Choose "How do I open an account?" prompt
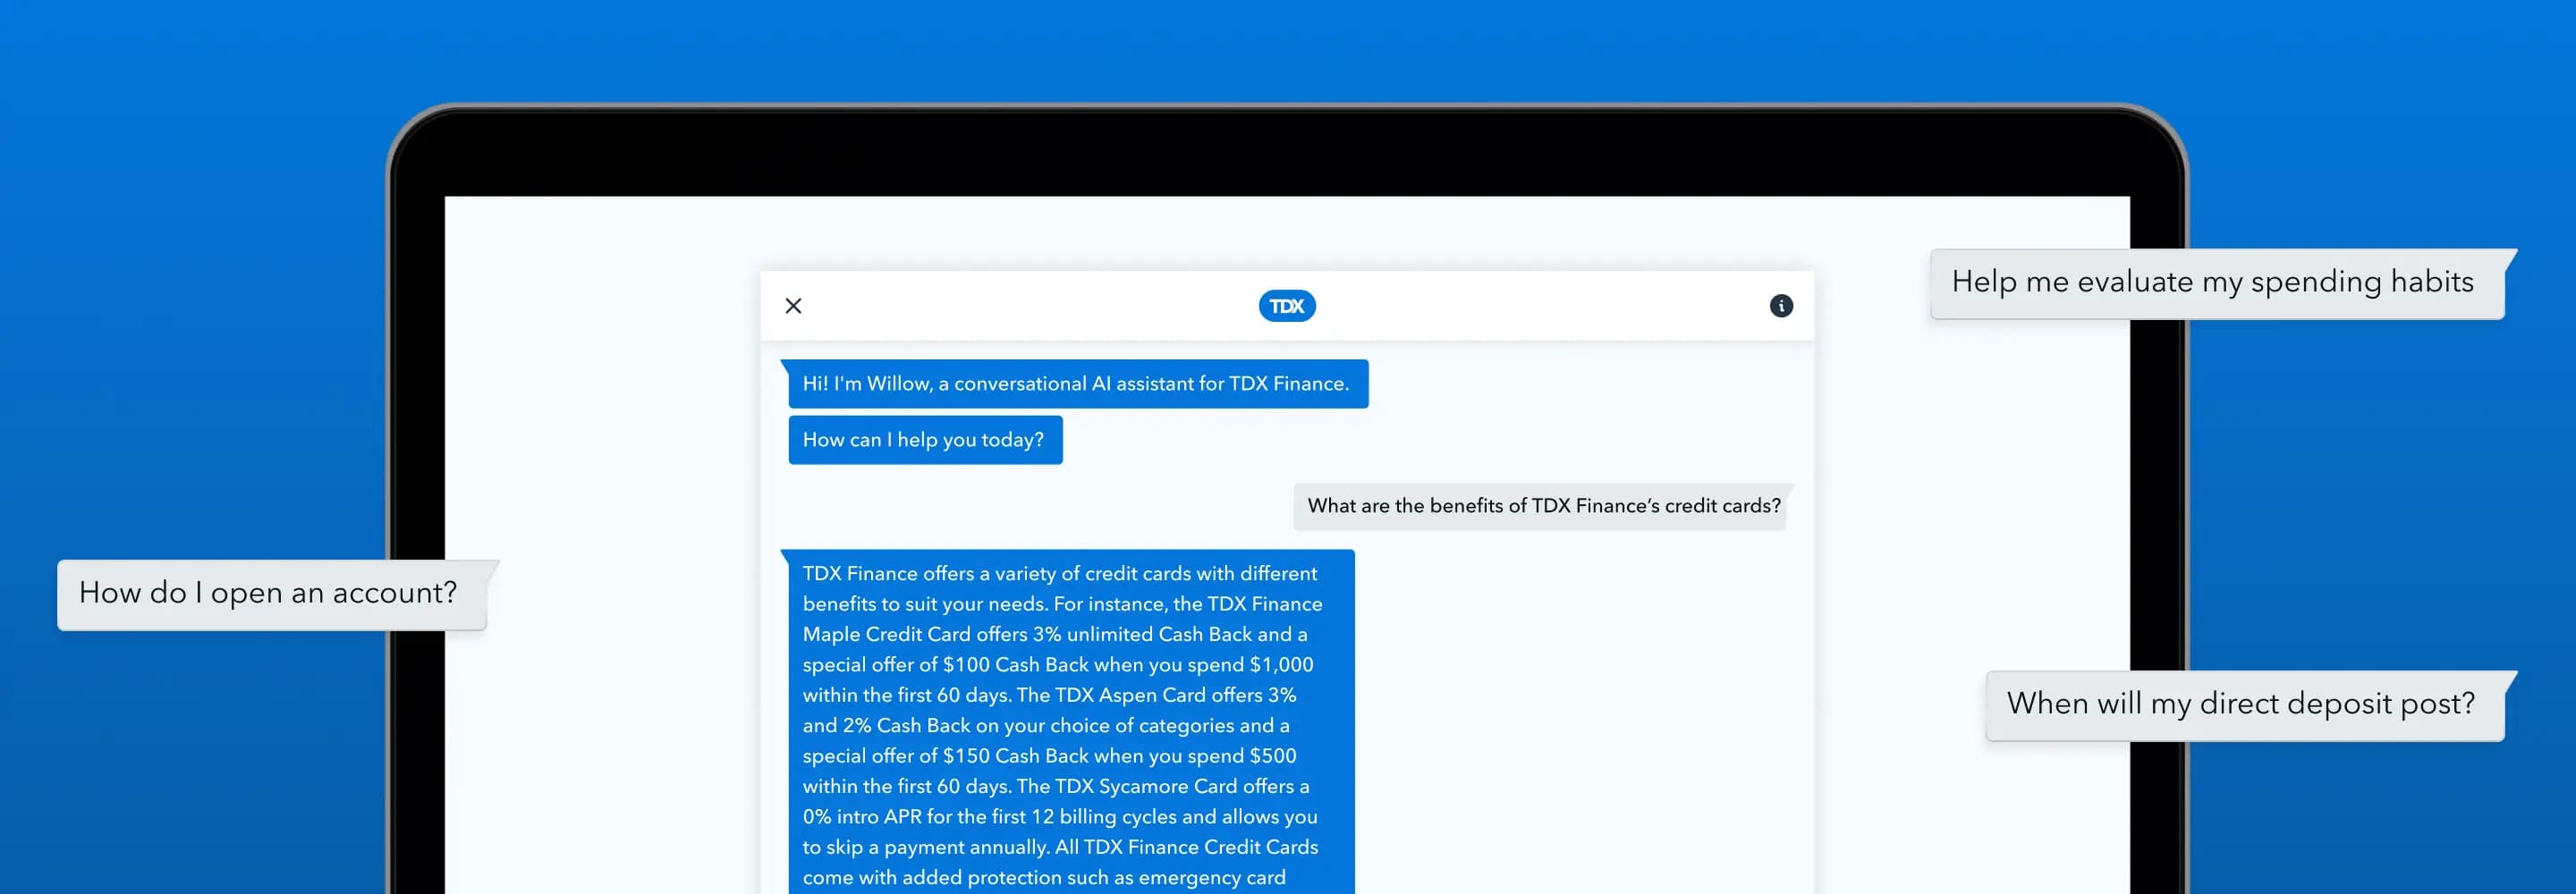The image size is (2576, 894). coord(268,593)
